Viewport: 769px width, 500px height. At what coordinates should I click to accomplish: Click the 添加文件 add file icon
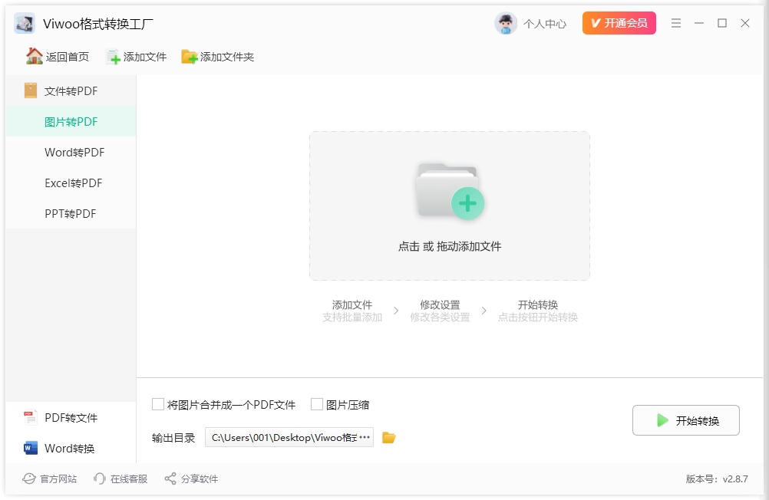click(x=114, y=56)
